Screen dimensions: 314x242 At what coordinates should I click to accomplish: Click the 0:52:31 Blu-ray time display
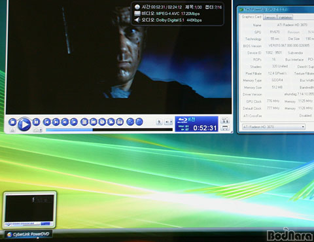tap(196, 124)
